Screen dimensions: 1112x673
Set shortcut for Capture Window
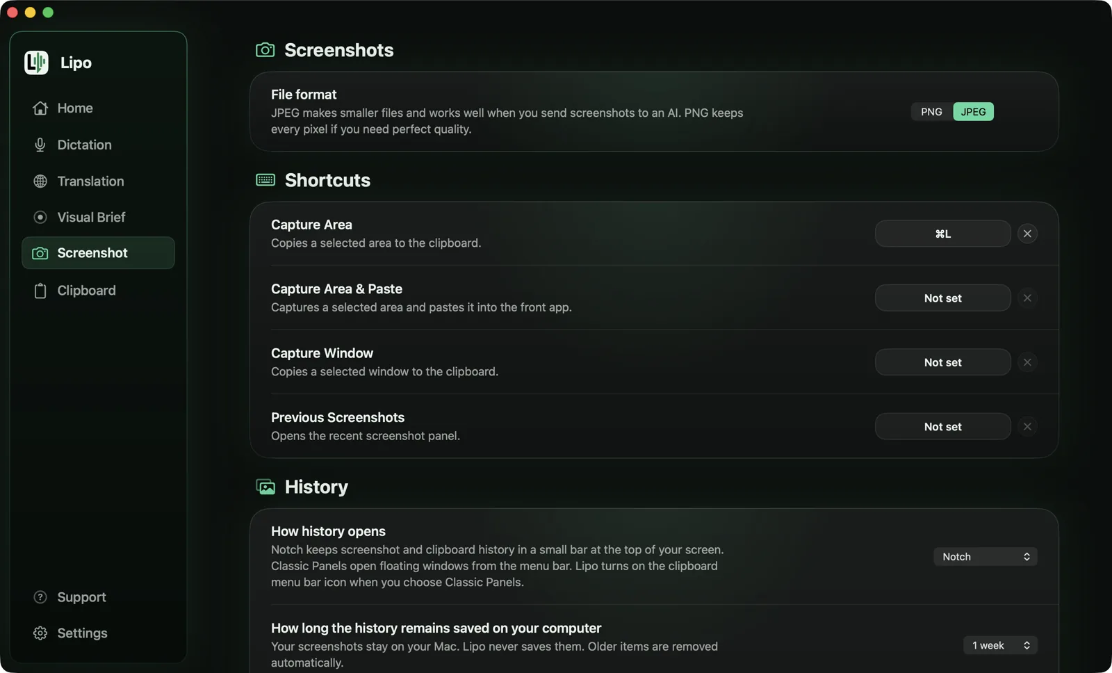click(942, 362)
